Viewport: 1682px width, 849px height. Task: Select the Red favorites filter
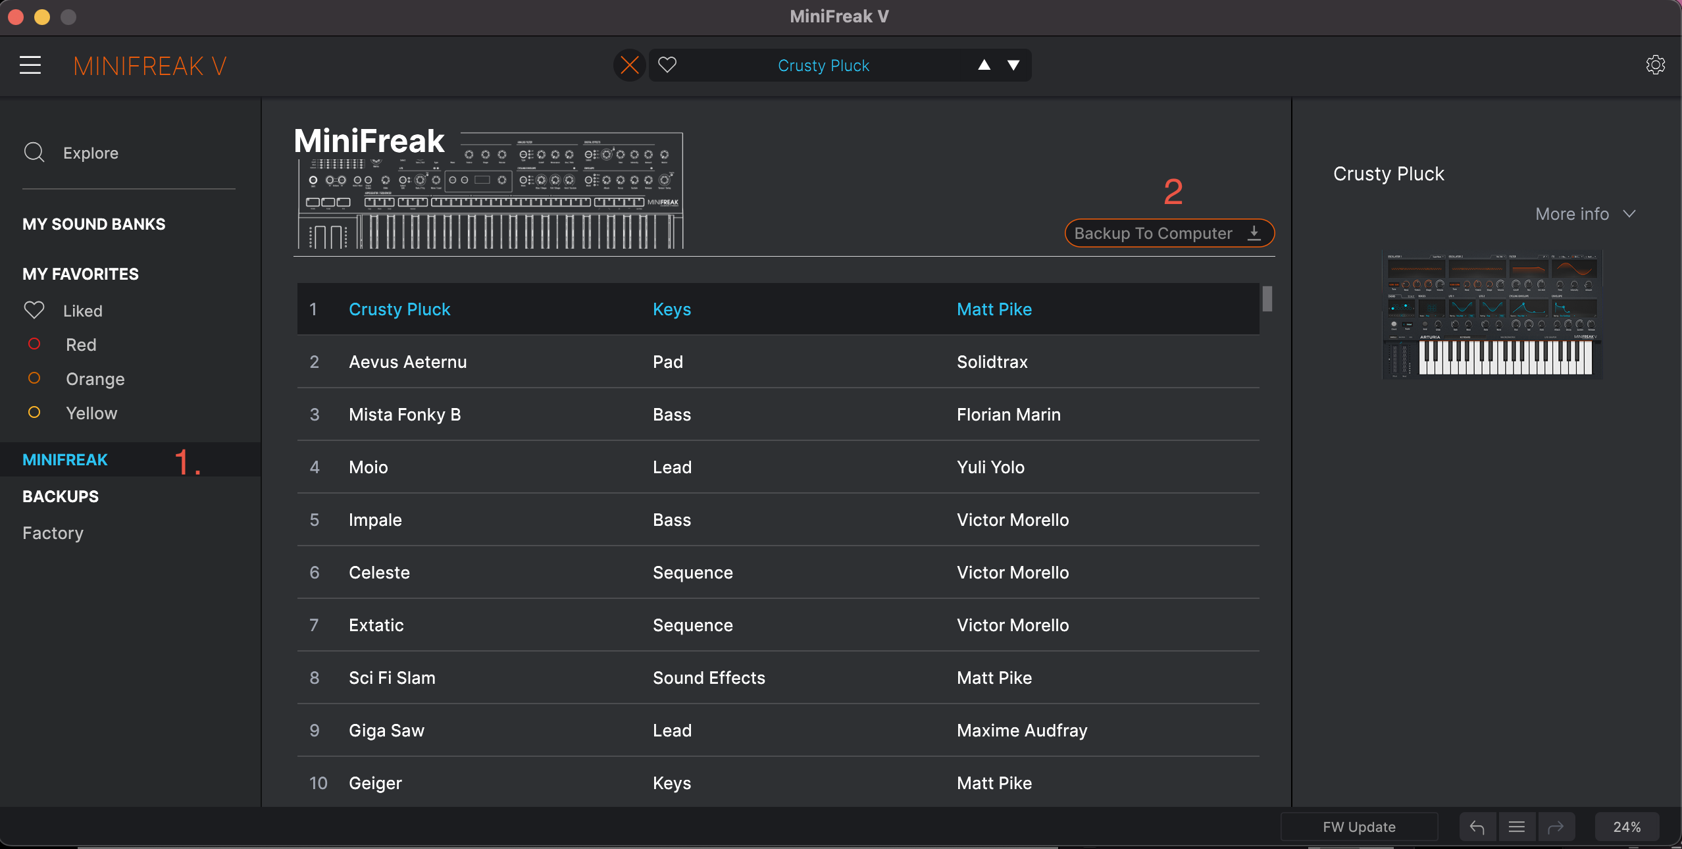80,344
